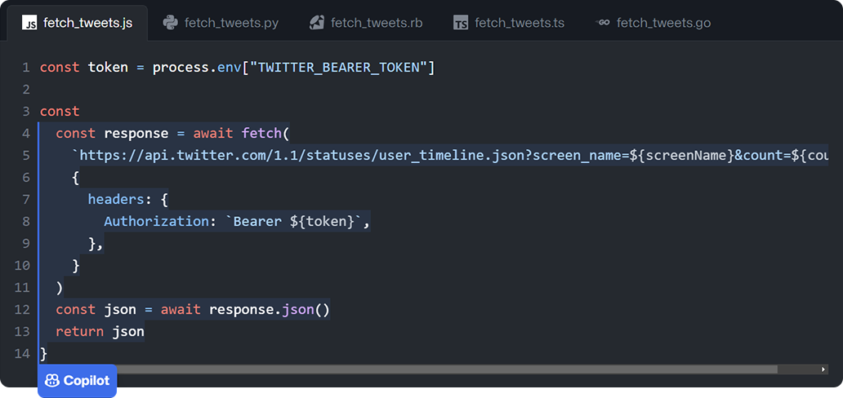Click the headers: key
This screenshot has height=398, width=843.
coord(120,199)
